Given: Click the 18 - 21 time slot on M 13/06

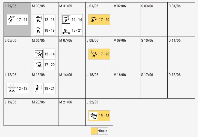Looking at the screenshot, I should [x=49, y=88].
